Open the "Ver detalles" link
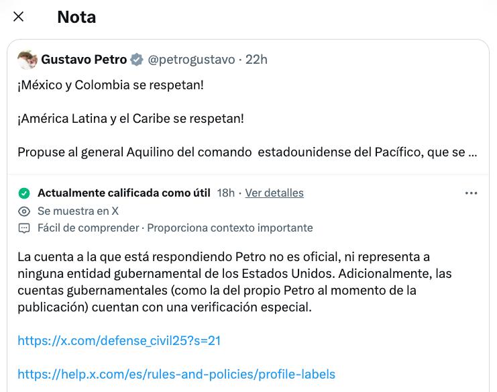Screen dimensions: 497x392 [x=274, y=193]
